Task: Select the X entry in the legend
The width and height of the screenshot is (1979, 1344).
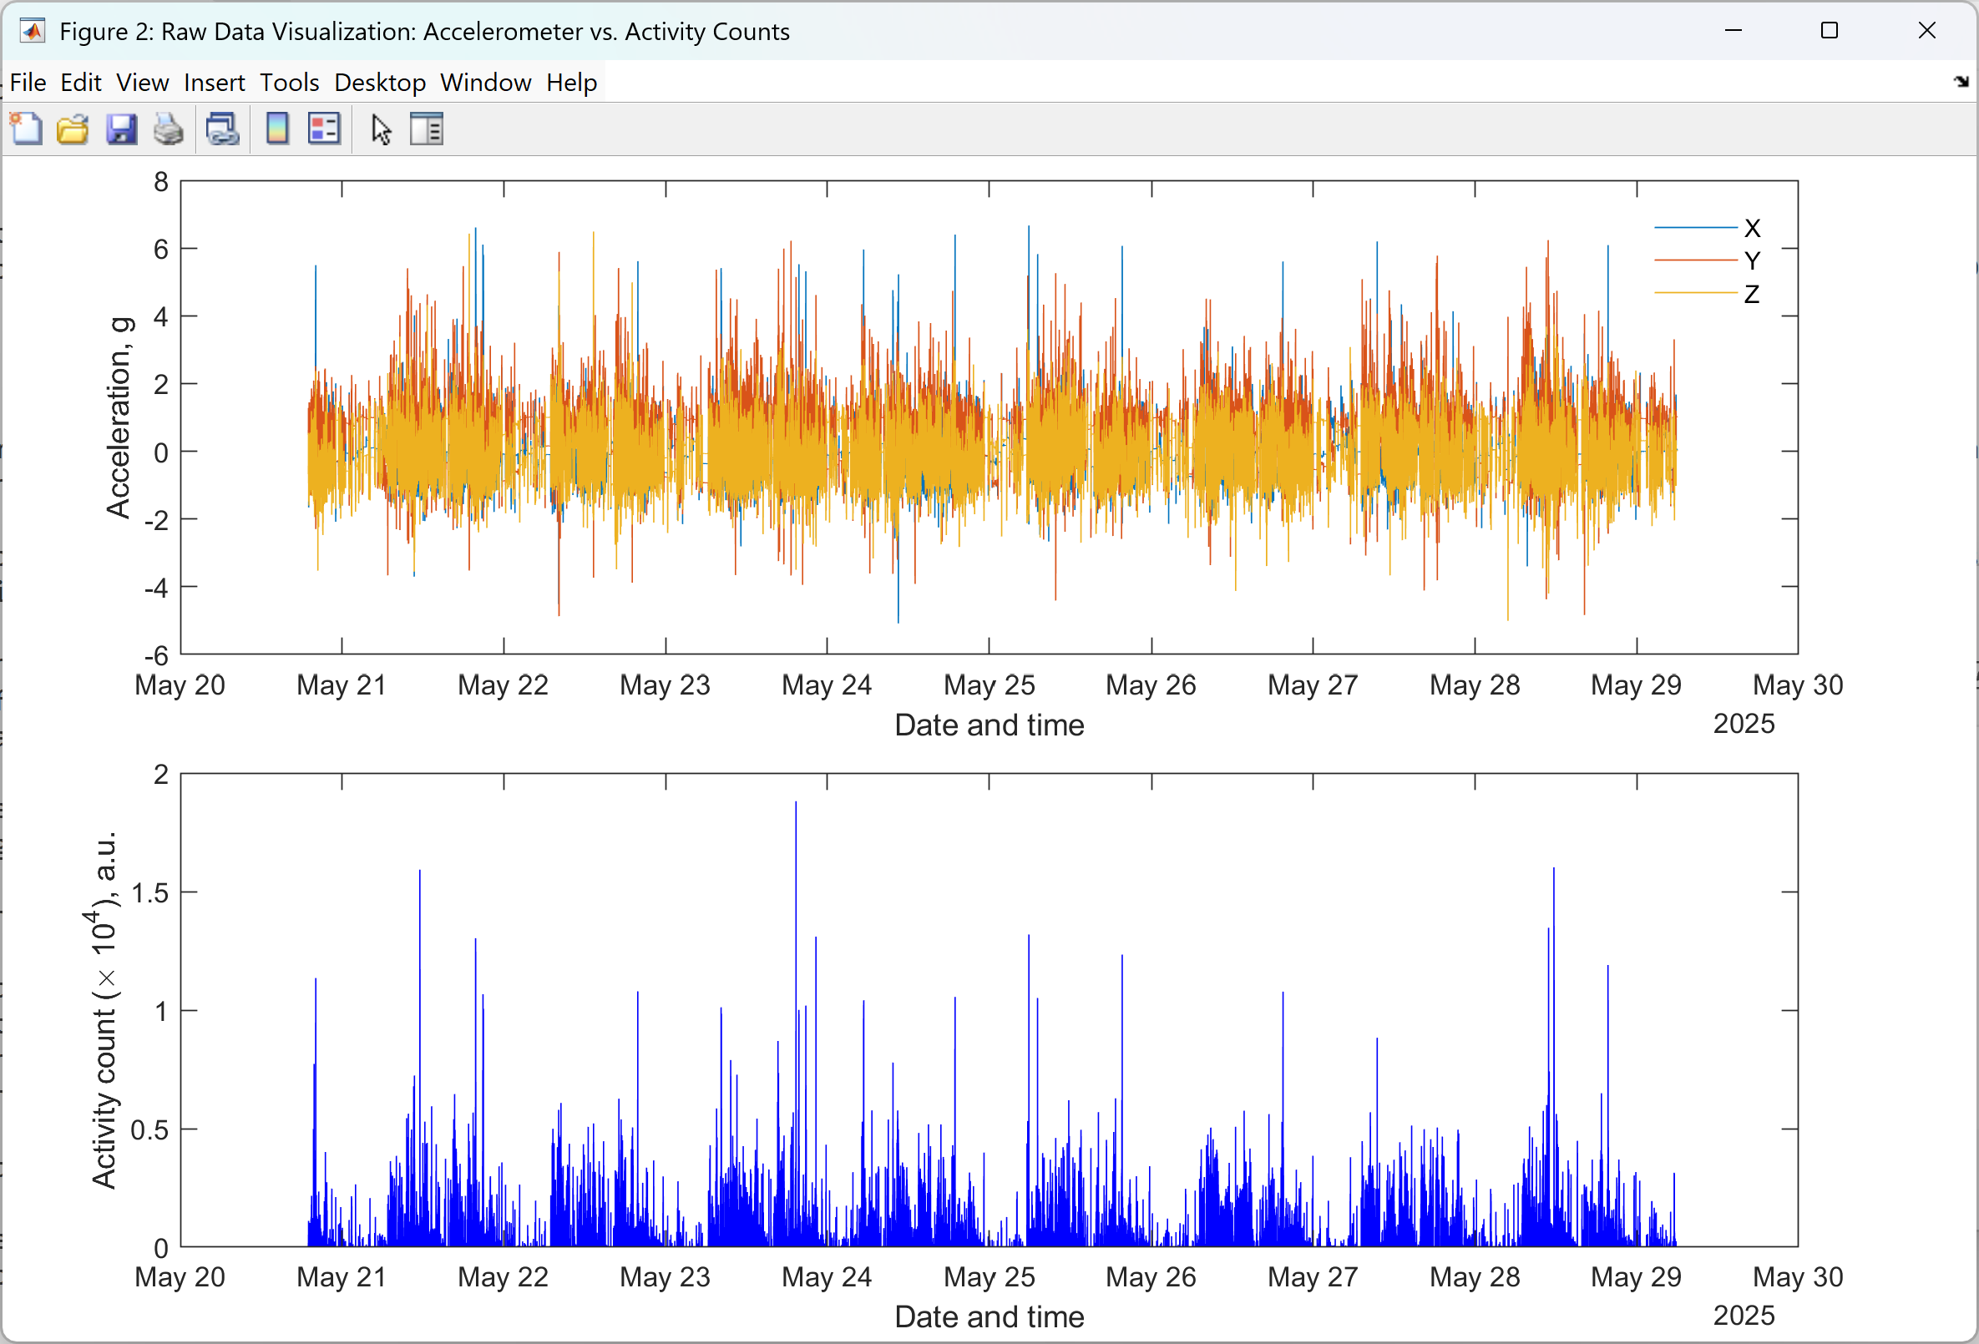Action: tap(1753, 227)
